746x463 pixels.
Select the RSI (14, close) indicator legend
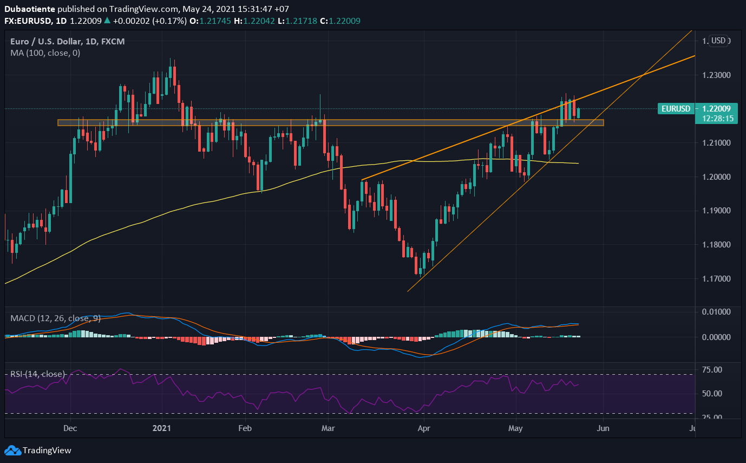(x=38, y=374)
